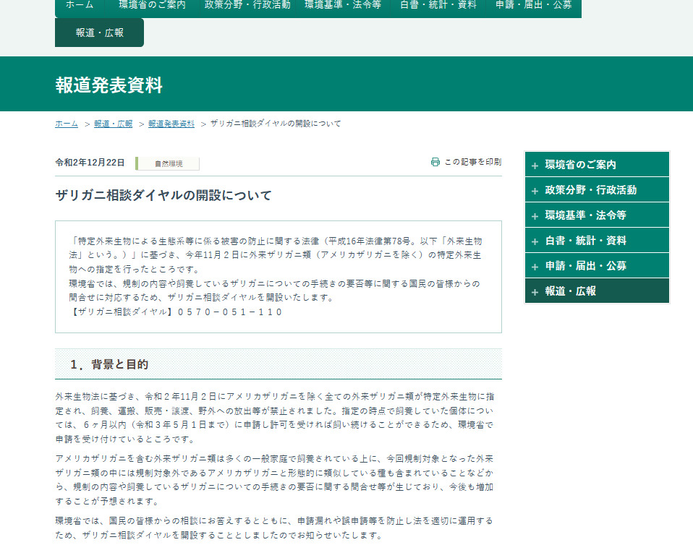Image resolution: width=693 pixels, height=558 pixels.
Task: Select 政策分野・行政活動 in the top navigation
Action: coord(247,5)
